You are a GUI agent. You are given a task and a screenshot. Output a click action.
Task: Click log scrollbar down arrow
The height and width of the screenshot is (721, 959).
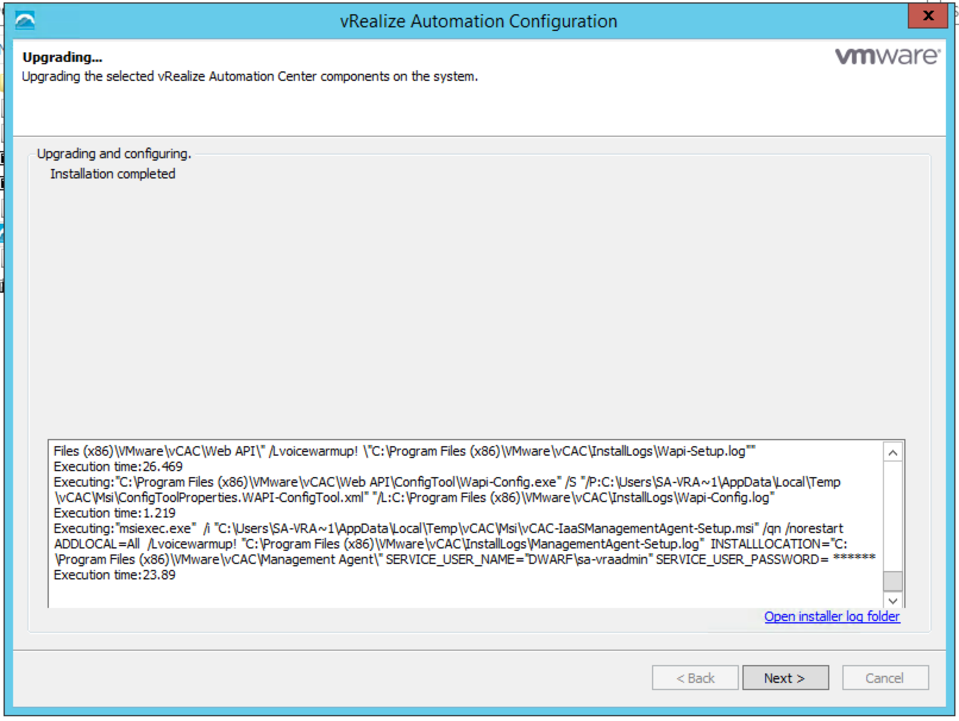click(893, 601)
